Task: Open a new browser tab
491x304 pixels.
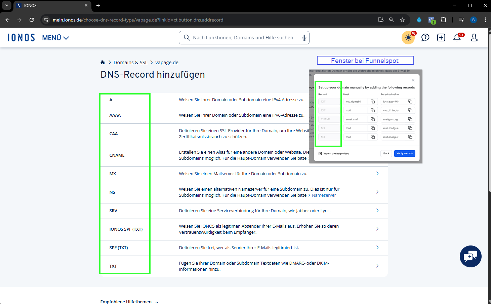Action: [x=98, y=5]
